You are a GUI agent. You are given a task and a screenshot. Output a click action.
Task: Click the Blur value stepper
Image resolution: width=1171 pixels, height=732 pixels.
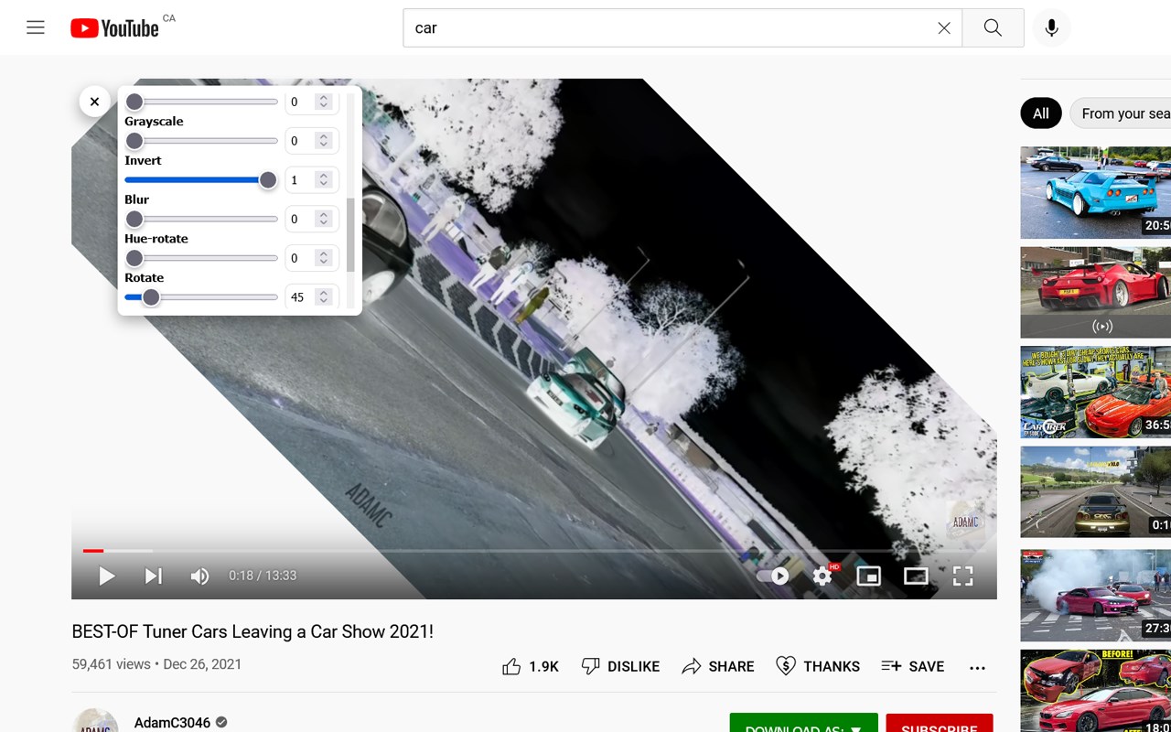click(x=323, y=219)
